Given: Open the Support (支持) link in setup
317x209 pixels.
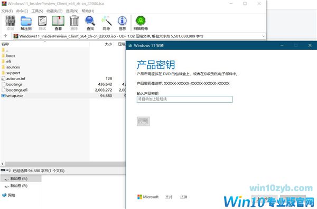Looking at the screenshot, I should click(x=169, y=197).
